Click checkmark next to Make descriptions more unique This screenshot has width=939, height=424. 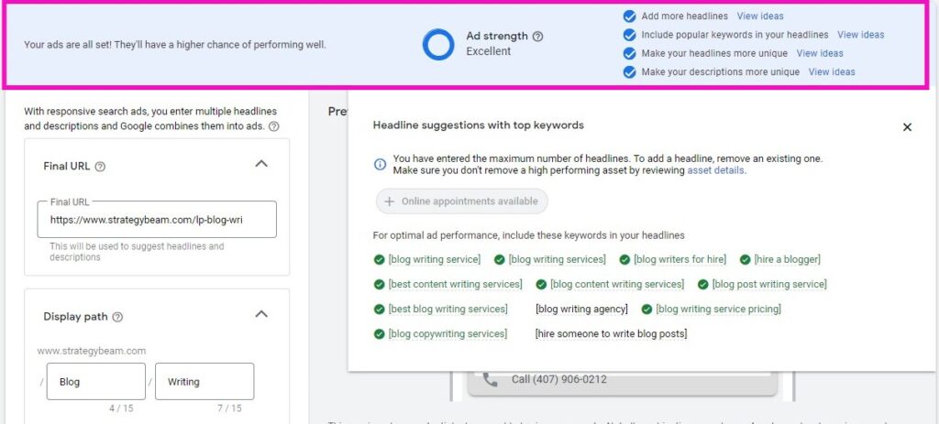click(629, 71)
